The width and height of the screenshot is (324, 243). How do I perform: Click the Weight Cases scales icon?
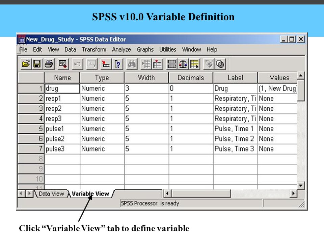(183, 64)
